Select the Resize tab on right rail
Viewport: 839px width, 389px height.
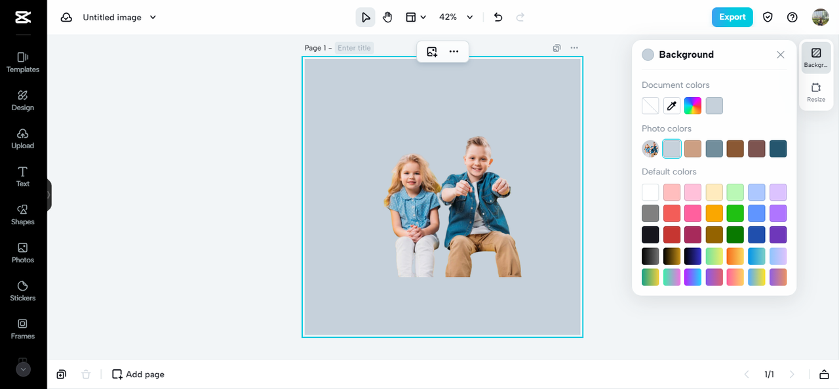tap(816, 92)
